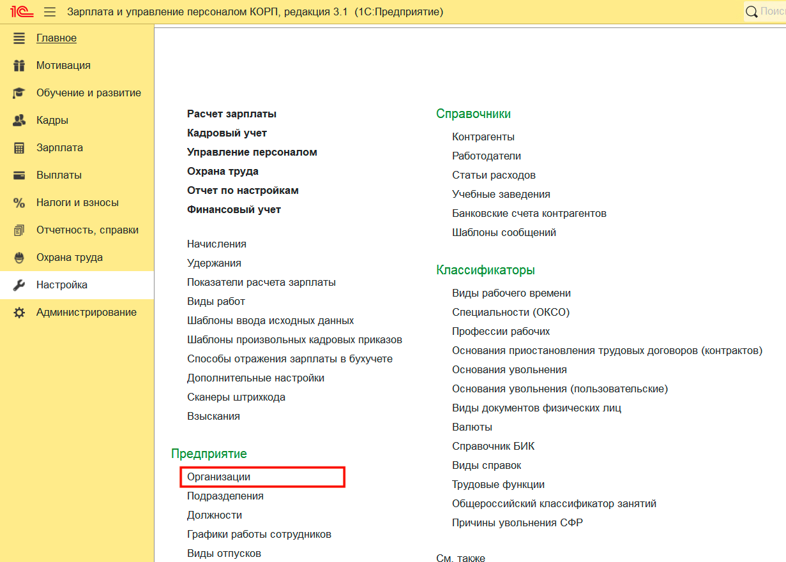Open the hamburger main menu icon

pyautogui.click(x=50, y=12)
